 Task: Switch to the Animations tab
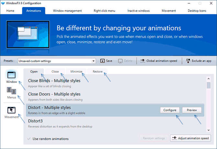point(34,11)
